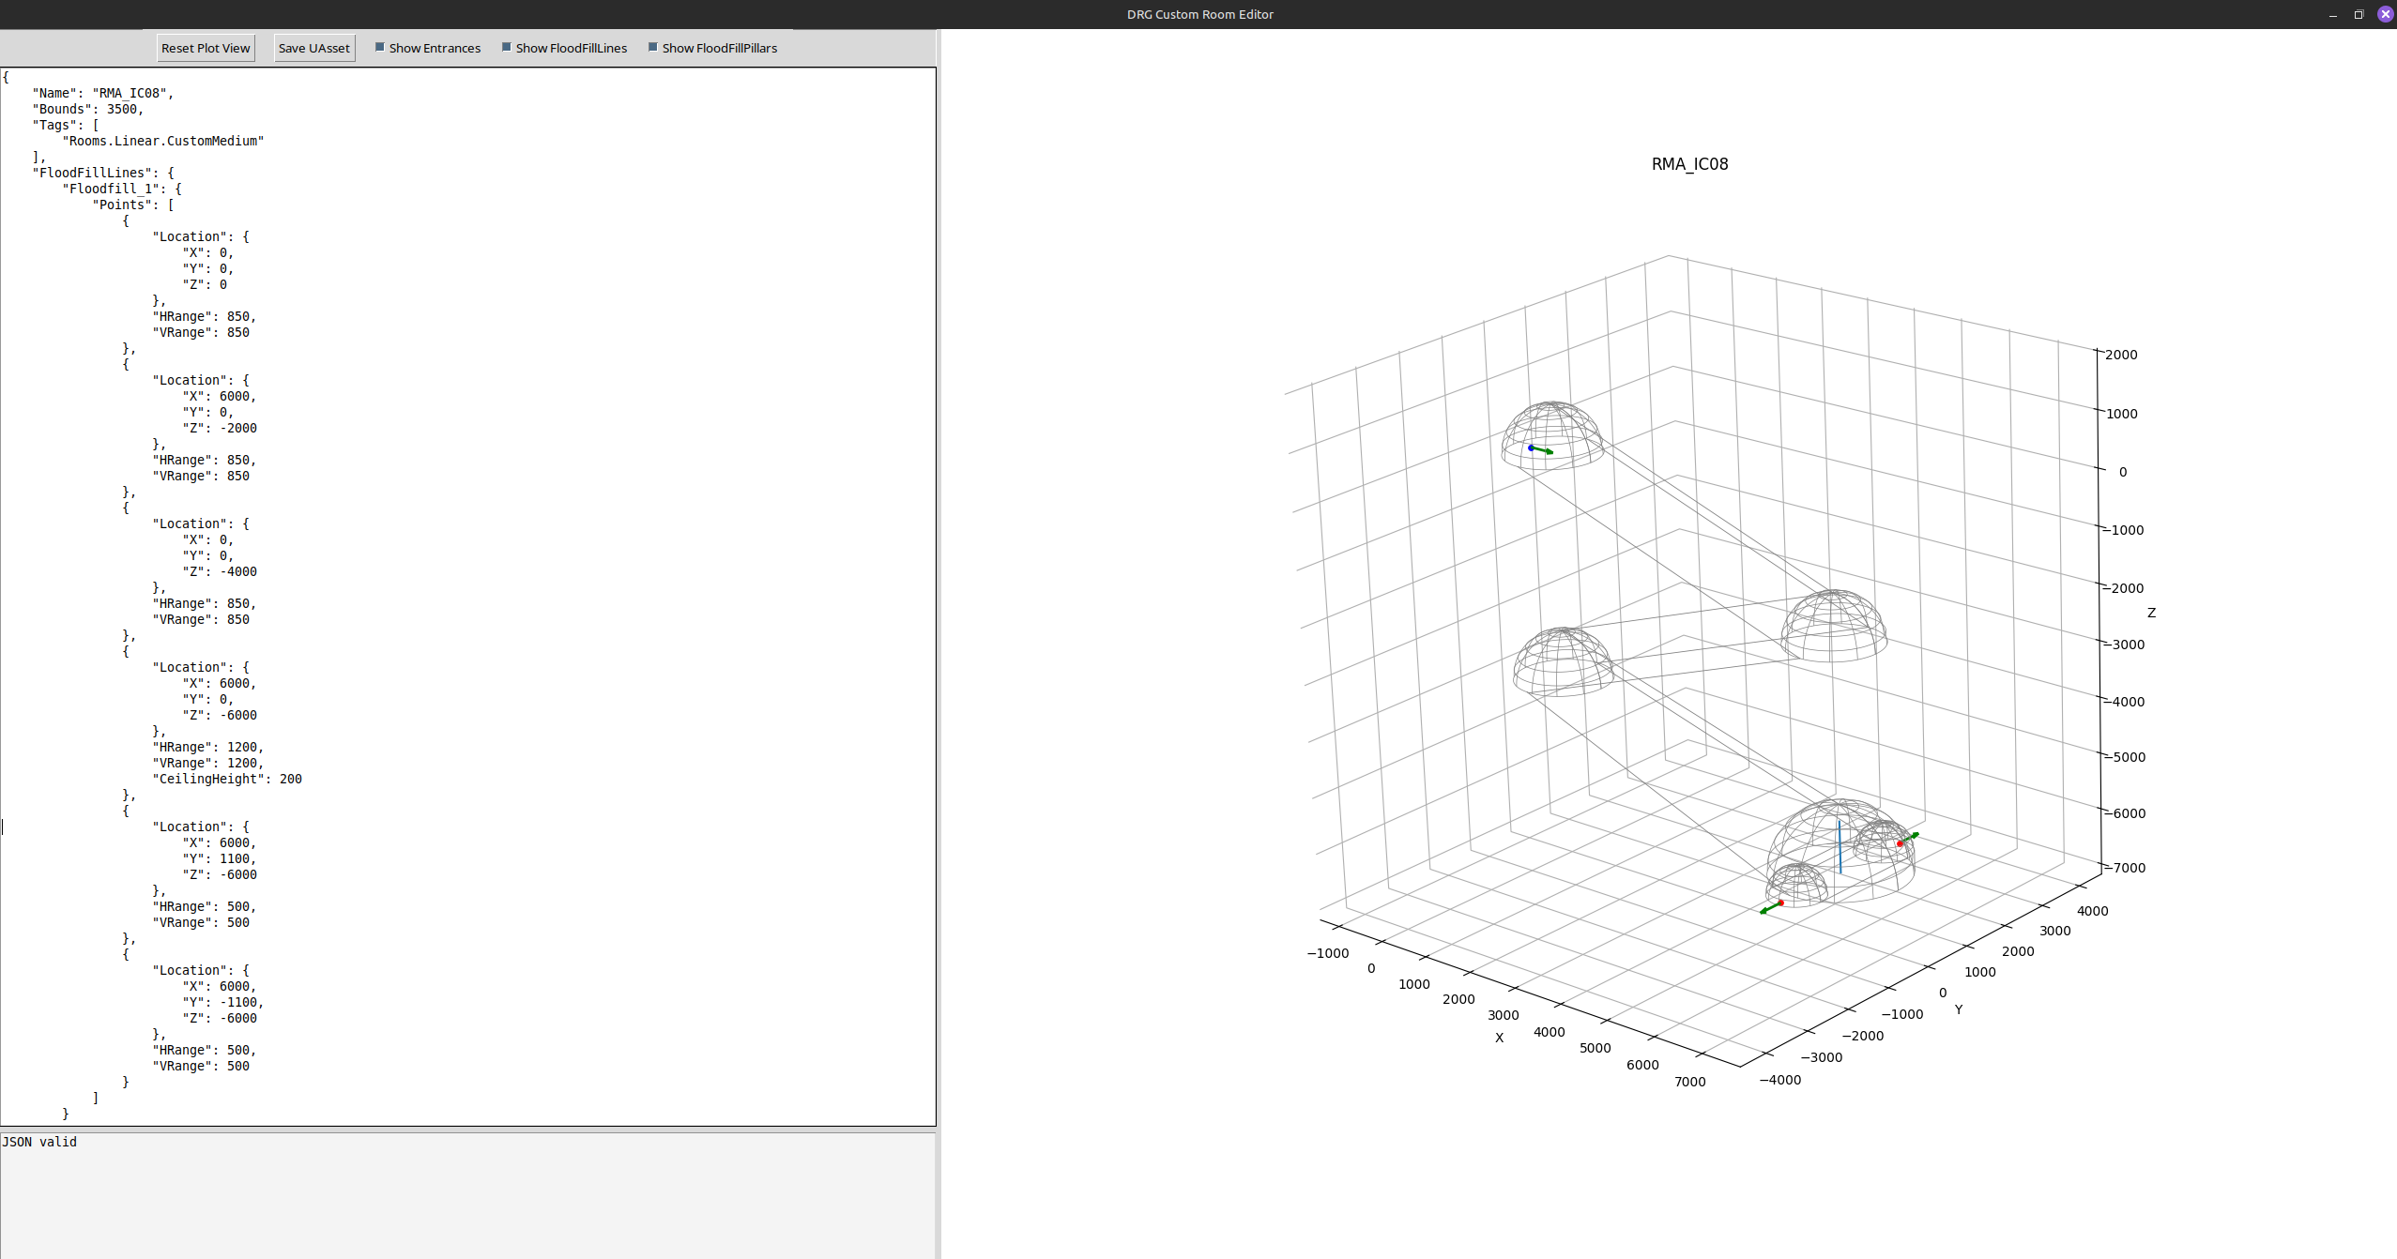Viewport: 2397px width, 1259px height.
Task: Click the "Rooms.Linear.CustomMedium" tag text
Action: point(163,141)
